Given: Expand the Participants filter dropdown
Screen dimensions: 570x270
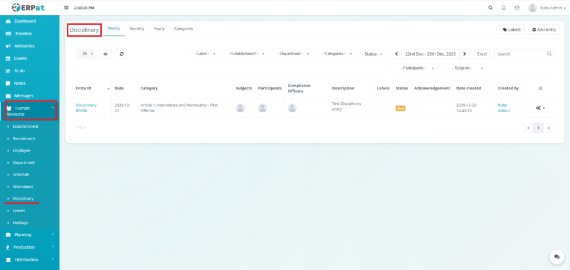Looking at the screenshot, I should pos(414,68).
